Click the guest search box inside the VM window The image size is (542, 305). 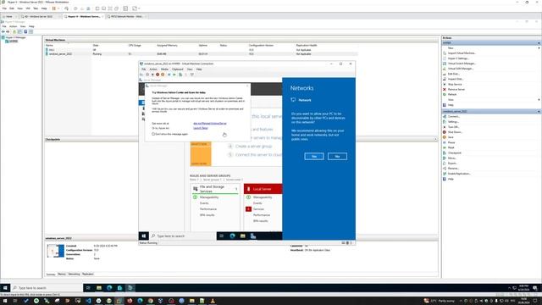(x=183, y=236)
